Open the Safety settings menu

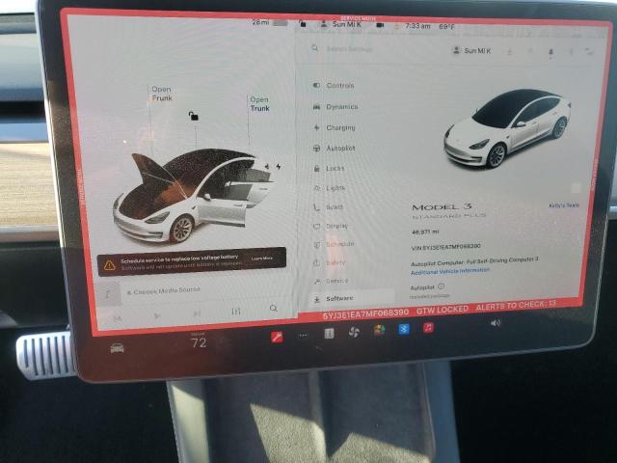[329, 262]
